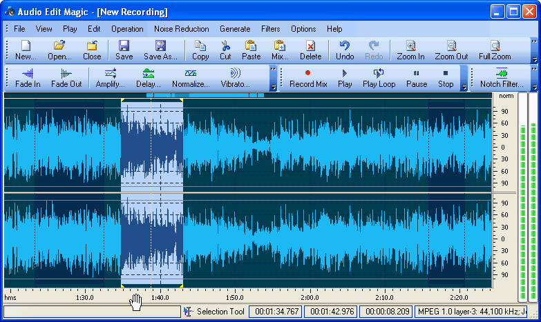541x322 pixels.
Task: Click the 1:50.0 mark on the timeline
Action: (235, 298)
